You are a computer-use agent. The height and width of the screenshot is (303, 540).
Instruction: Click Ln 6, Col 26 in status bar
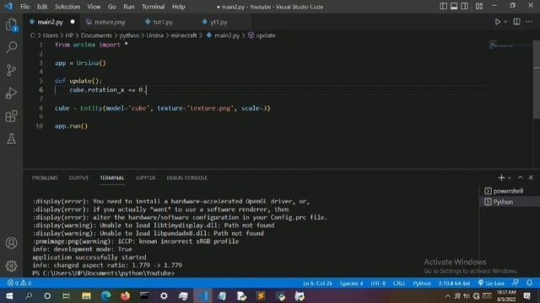(x=317, y=283)
